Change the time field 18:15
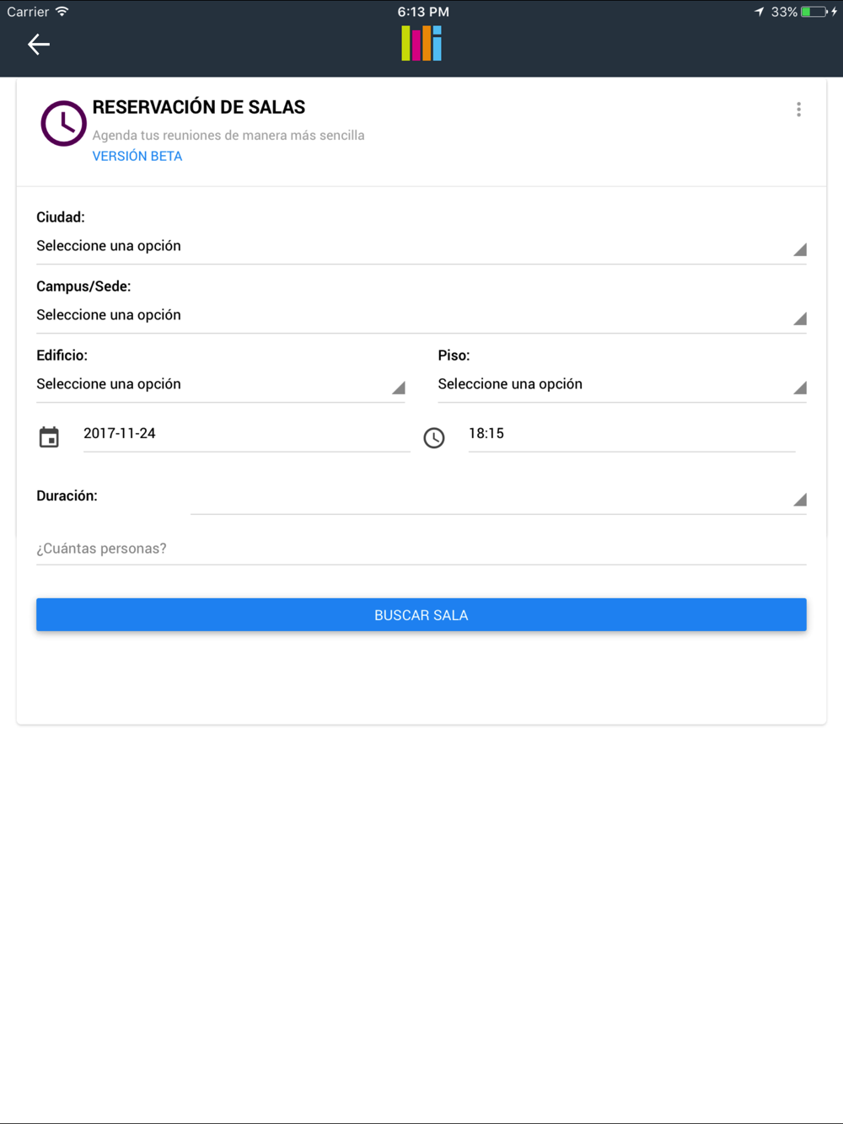The height and width of the screenshot is (1124, 843). point(631,434)
